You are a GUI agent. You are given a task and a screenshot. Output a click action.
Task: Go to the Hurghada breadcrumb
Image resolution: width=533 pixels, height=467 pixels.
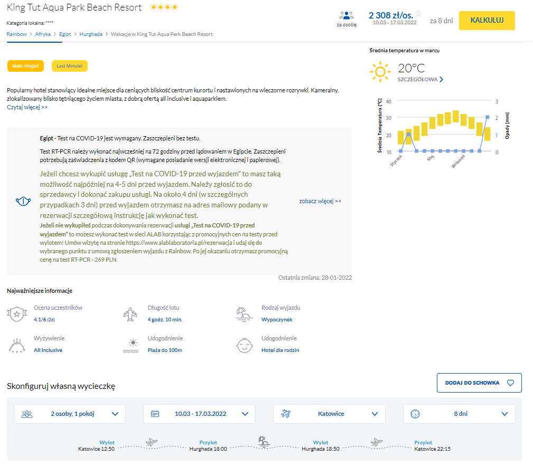91,34
